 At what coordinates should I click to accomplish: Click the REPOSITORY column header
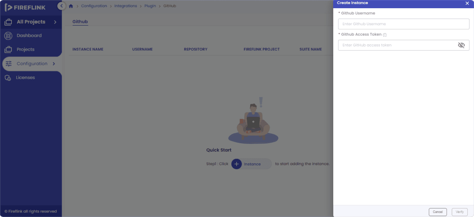pos(196,49)
